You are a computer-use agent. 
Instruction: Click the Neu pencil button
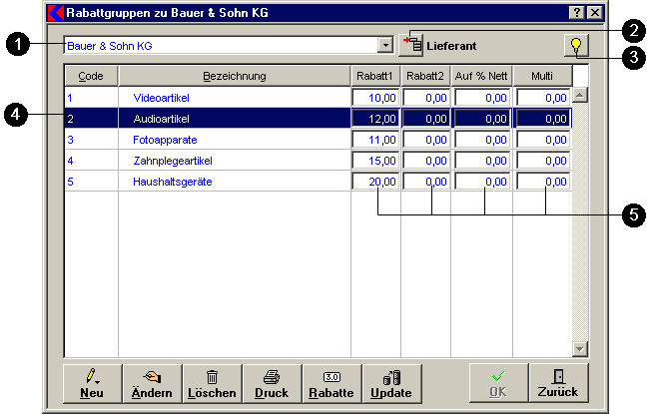click(92, 382)
